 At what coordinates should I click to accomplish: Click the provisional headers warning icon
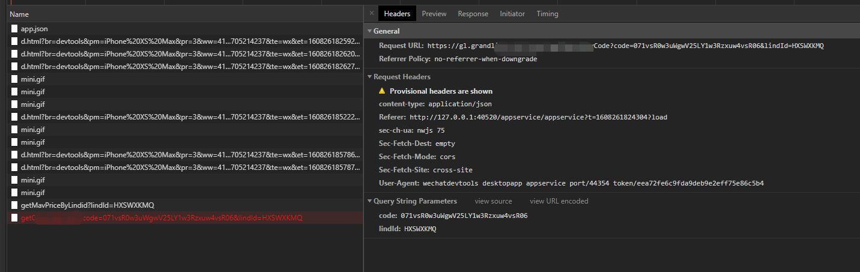[x=382, y=91]
